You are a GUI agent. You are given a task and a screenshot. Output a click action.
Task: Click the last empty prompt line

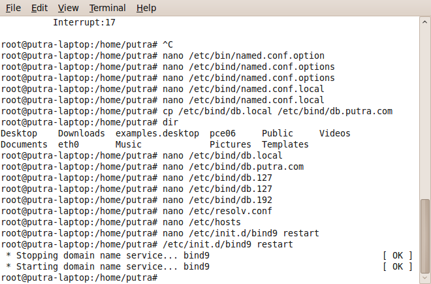79,277
